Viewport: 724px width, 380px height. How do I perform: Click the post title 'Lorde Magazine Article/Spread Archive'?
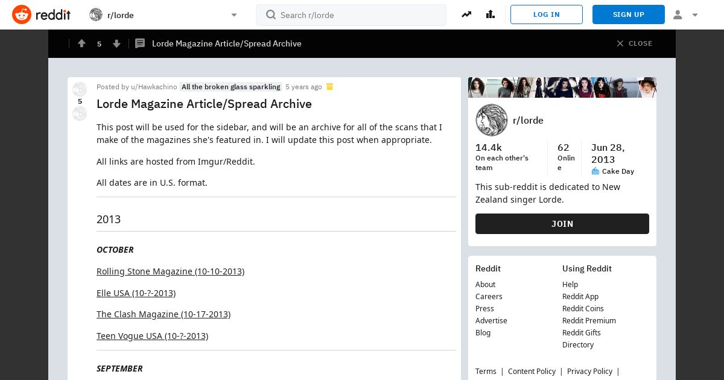(x=204, y=104)
